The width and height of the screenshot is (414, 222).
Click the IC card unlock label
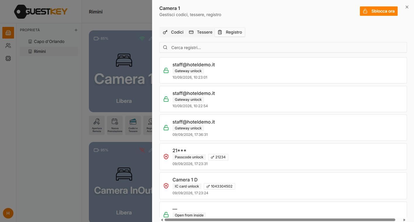187,186
